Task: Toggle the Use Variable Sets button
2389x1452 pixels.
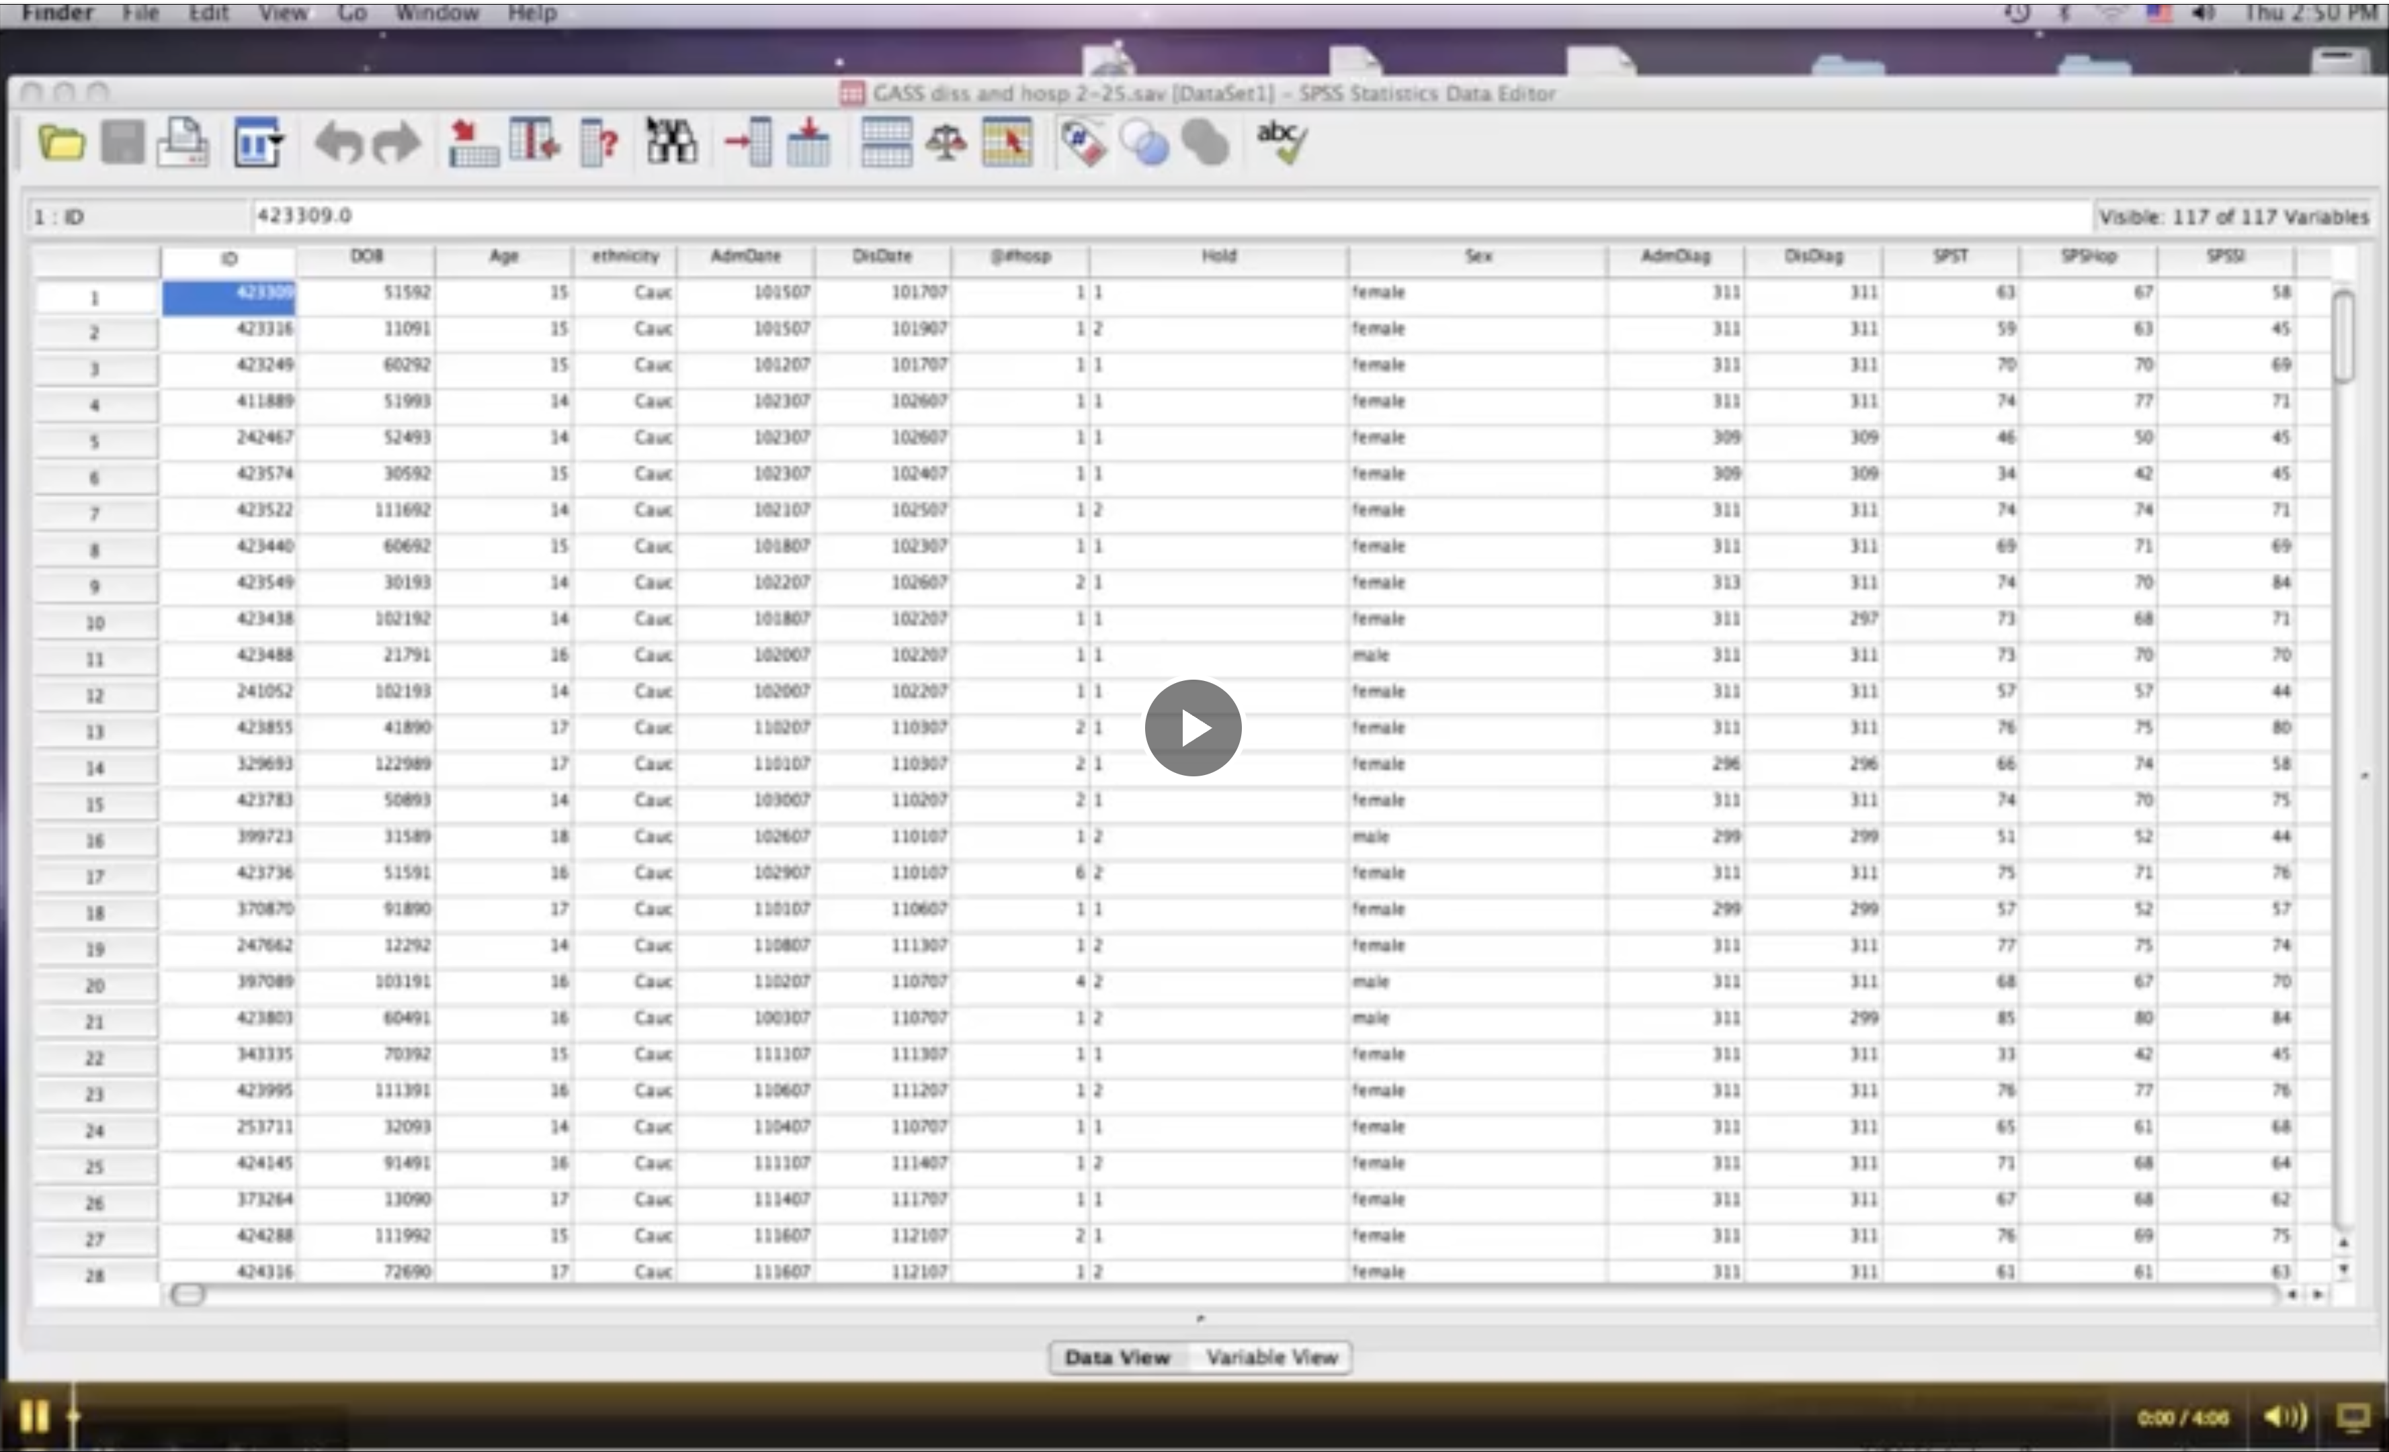Action: 1145,143
